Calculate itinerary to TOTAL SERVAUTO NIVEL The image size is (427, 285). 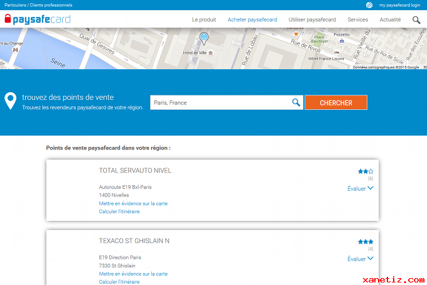coord(119,212)
